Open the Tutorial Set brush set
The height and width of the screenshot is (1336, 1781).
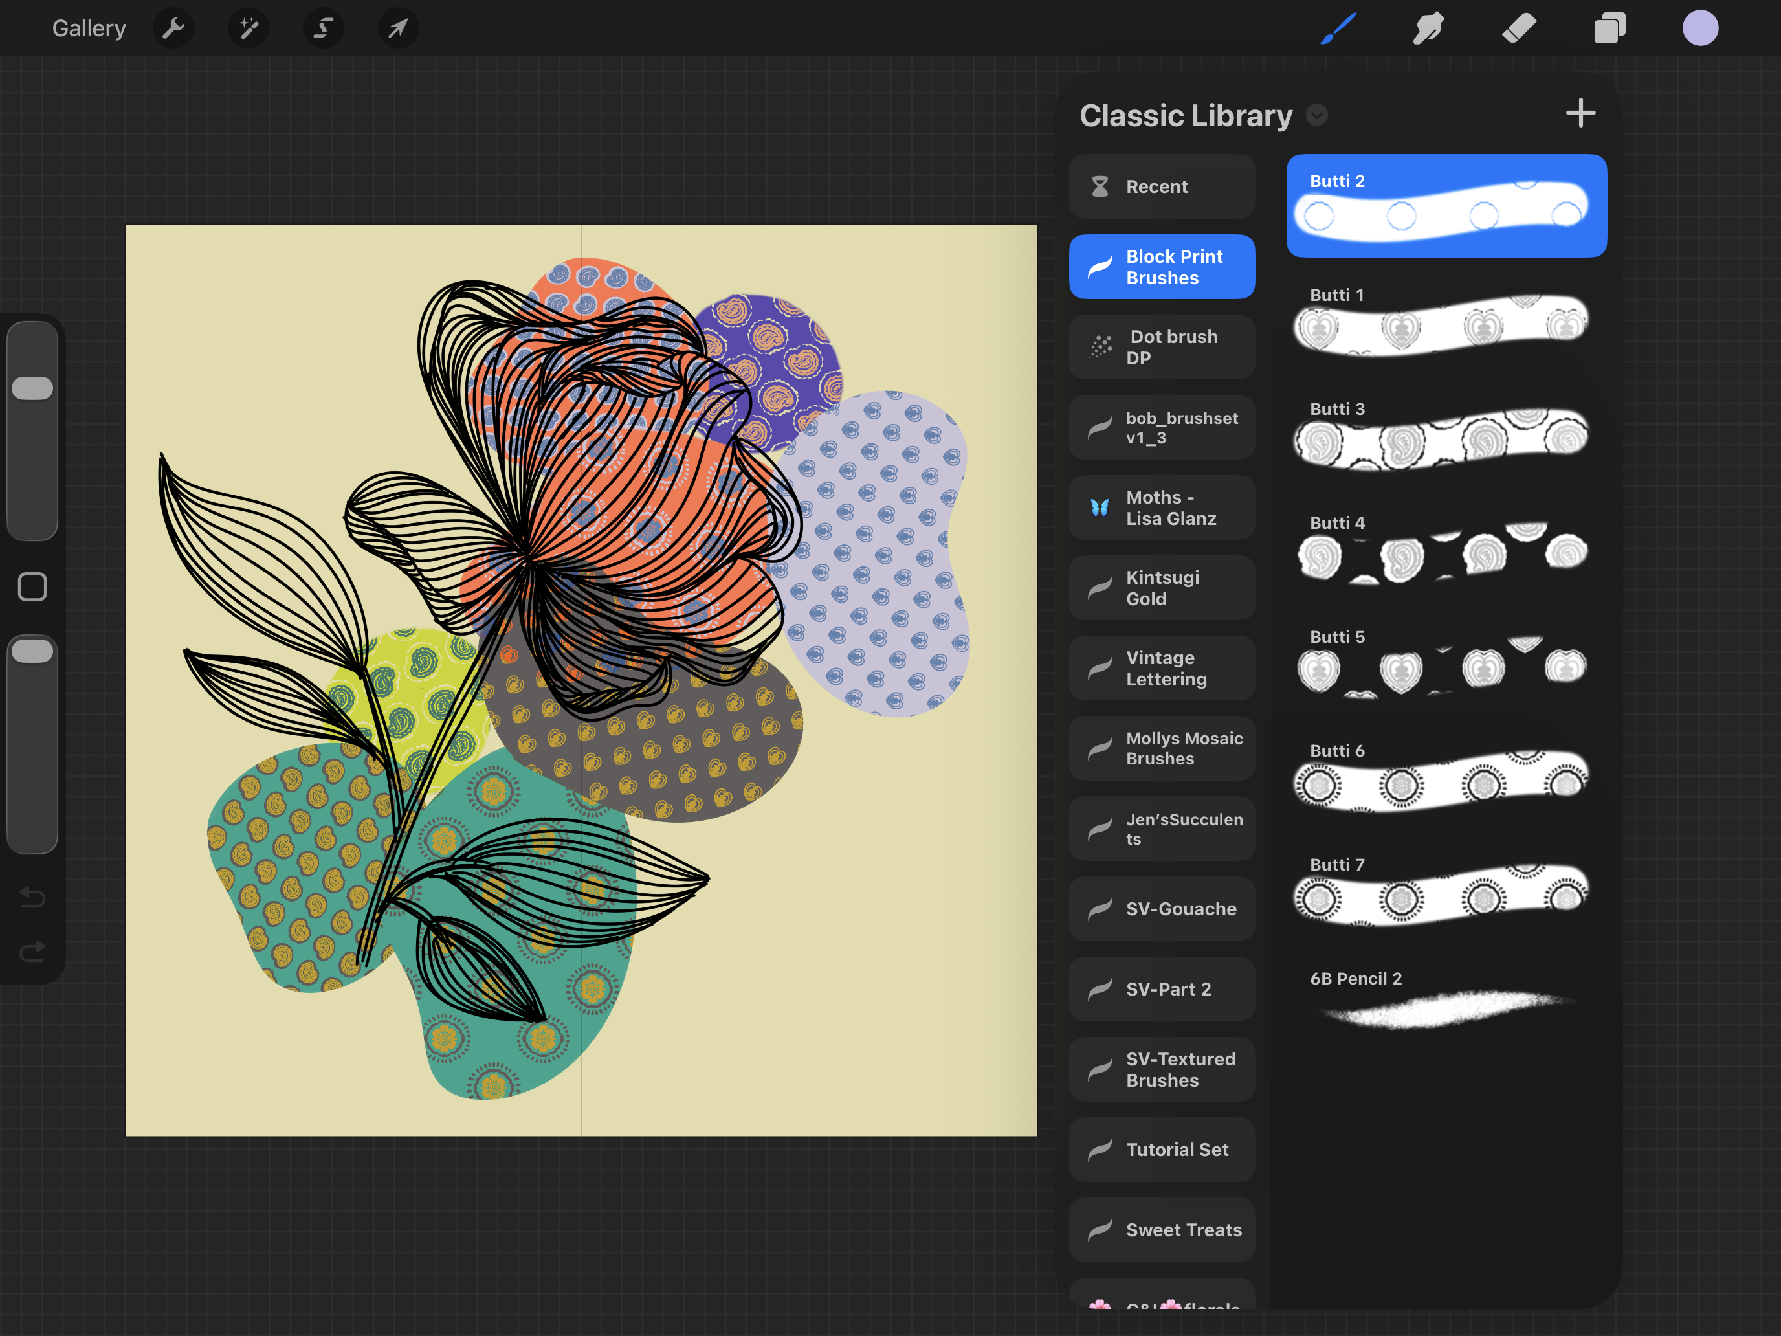(1162, 1149)
